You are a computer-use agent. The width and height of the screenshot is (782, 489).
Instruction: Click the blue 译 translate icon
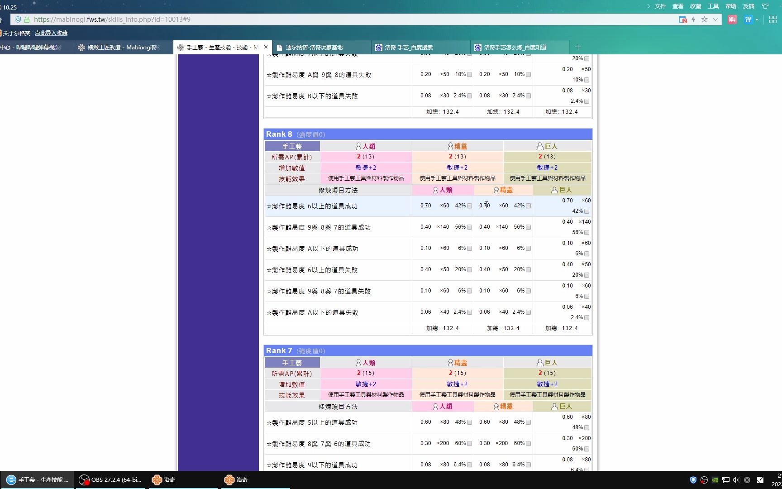click(749, 19)
